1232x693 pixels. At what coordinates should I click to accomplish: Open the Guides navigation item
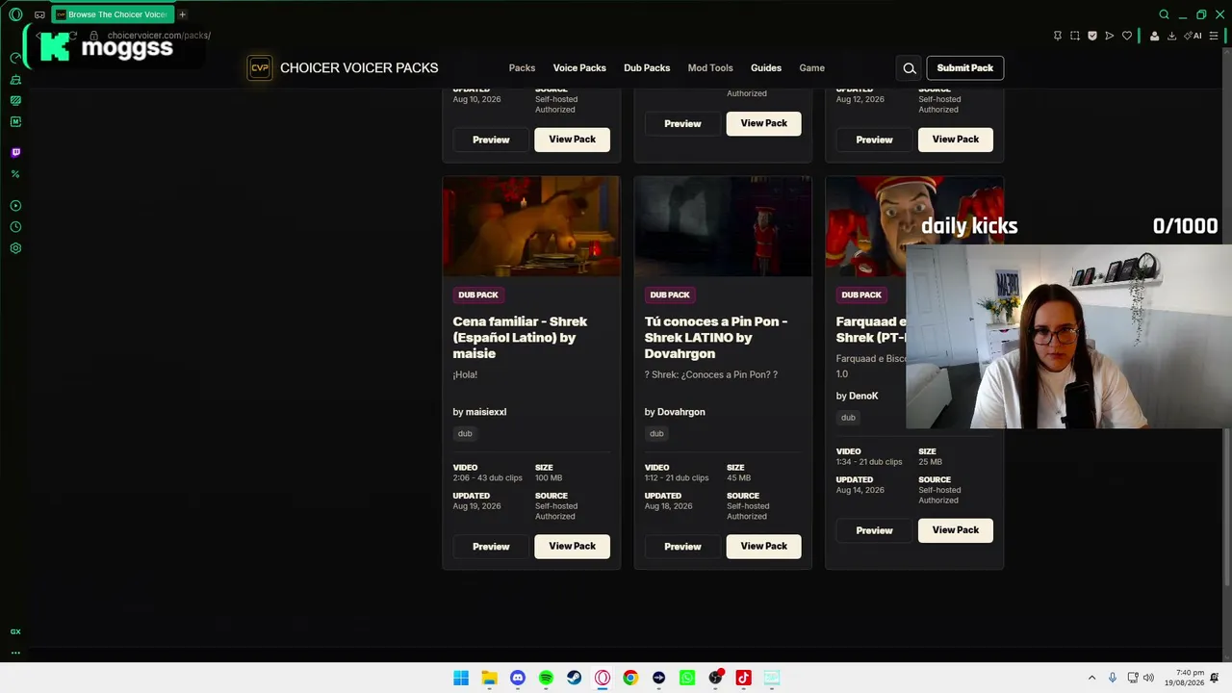click(766, 68)
